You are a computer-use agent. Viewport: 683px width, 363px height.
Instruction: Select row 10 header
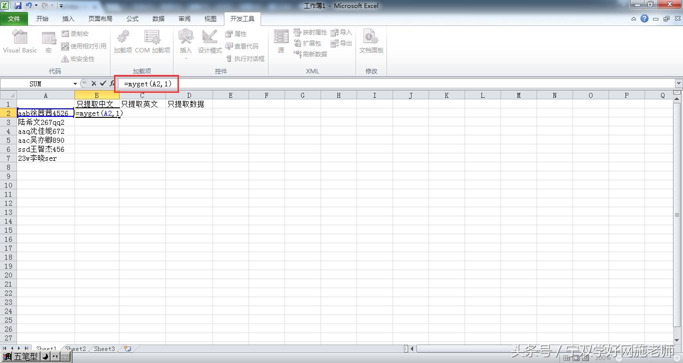tap(8, 185)
